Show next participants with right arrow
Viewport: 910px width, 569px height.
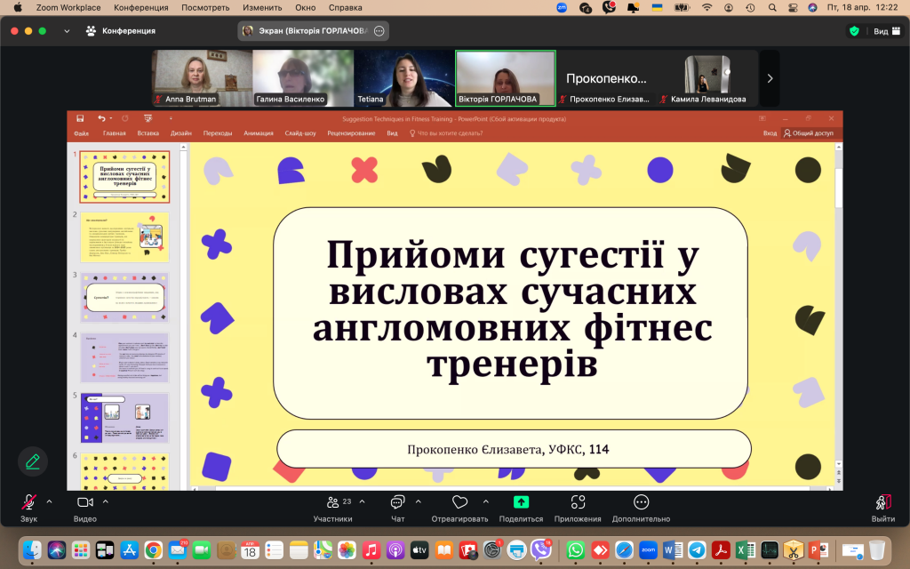[770, 78]
